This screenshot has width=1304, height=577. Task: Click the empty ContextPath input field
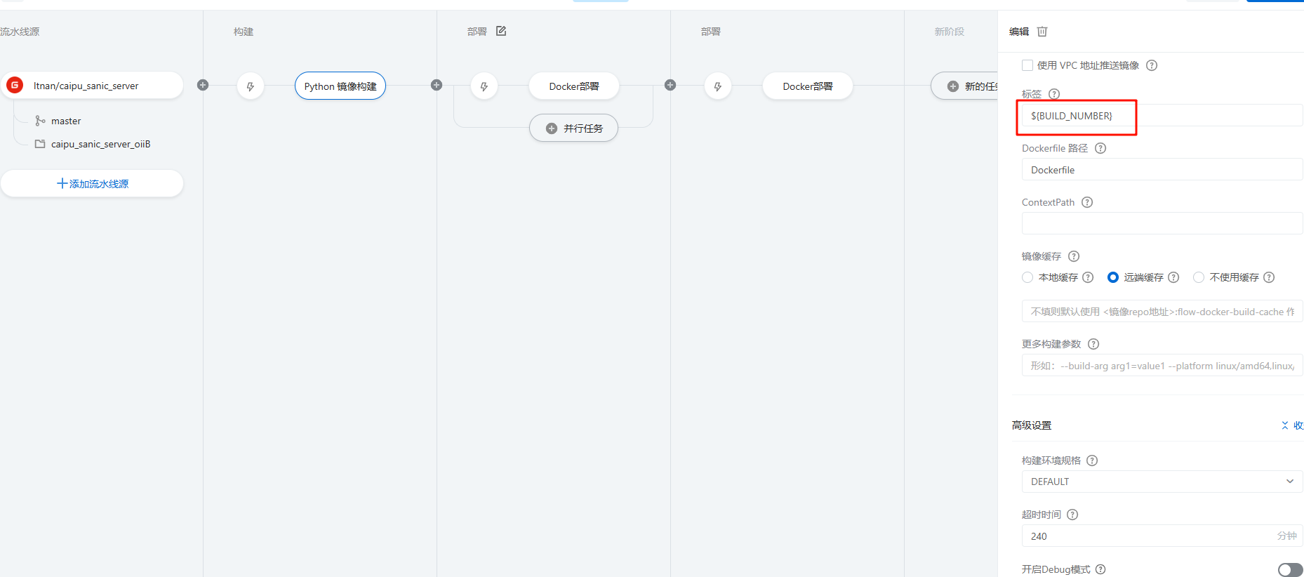[x=1162, y=223]
